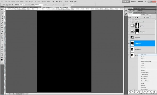Show the Background layer
157x95 pixels.
point(129,49)
